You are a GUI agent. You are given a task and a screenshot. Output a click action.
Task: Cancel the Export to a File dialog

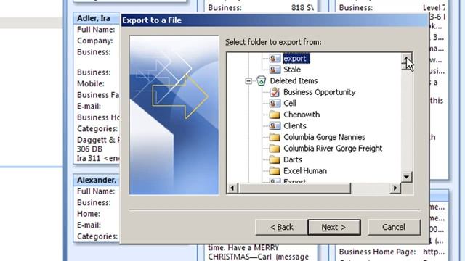(x=394, y=227)
